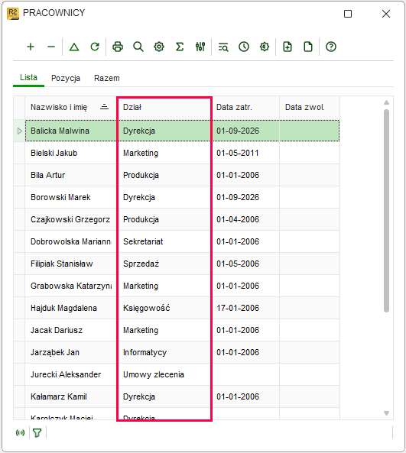Screen dimensions: 406x453
Task: Click the R2 application logo icon
Action: coord(13,14)
